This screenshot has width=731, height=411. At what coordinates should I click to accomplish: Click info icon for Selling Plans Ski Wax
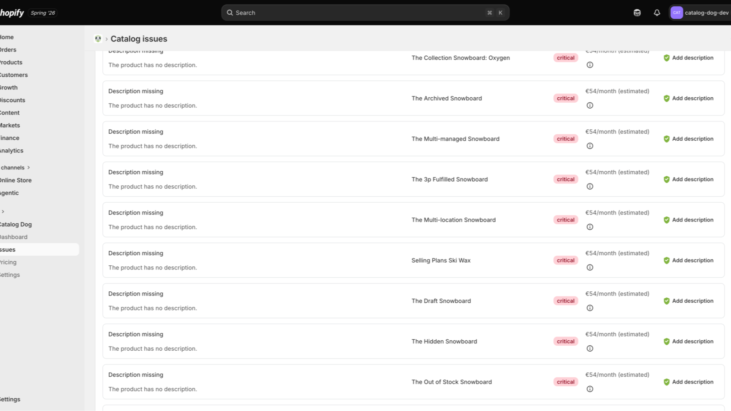tap(590, 268)
